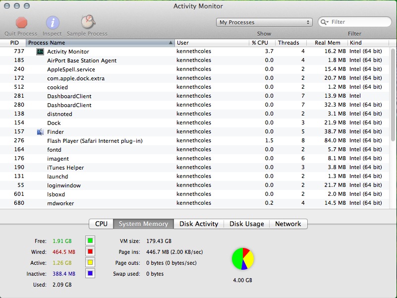Click the memory usage pie chart
The image size is (397, 298).
(x=243, y=259)
